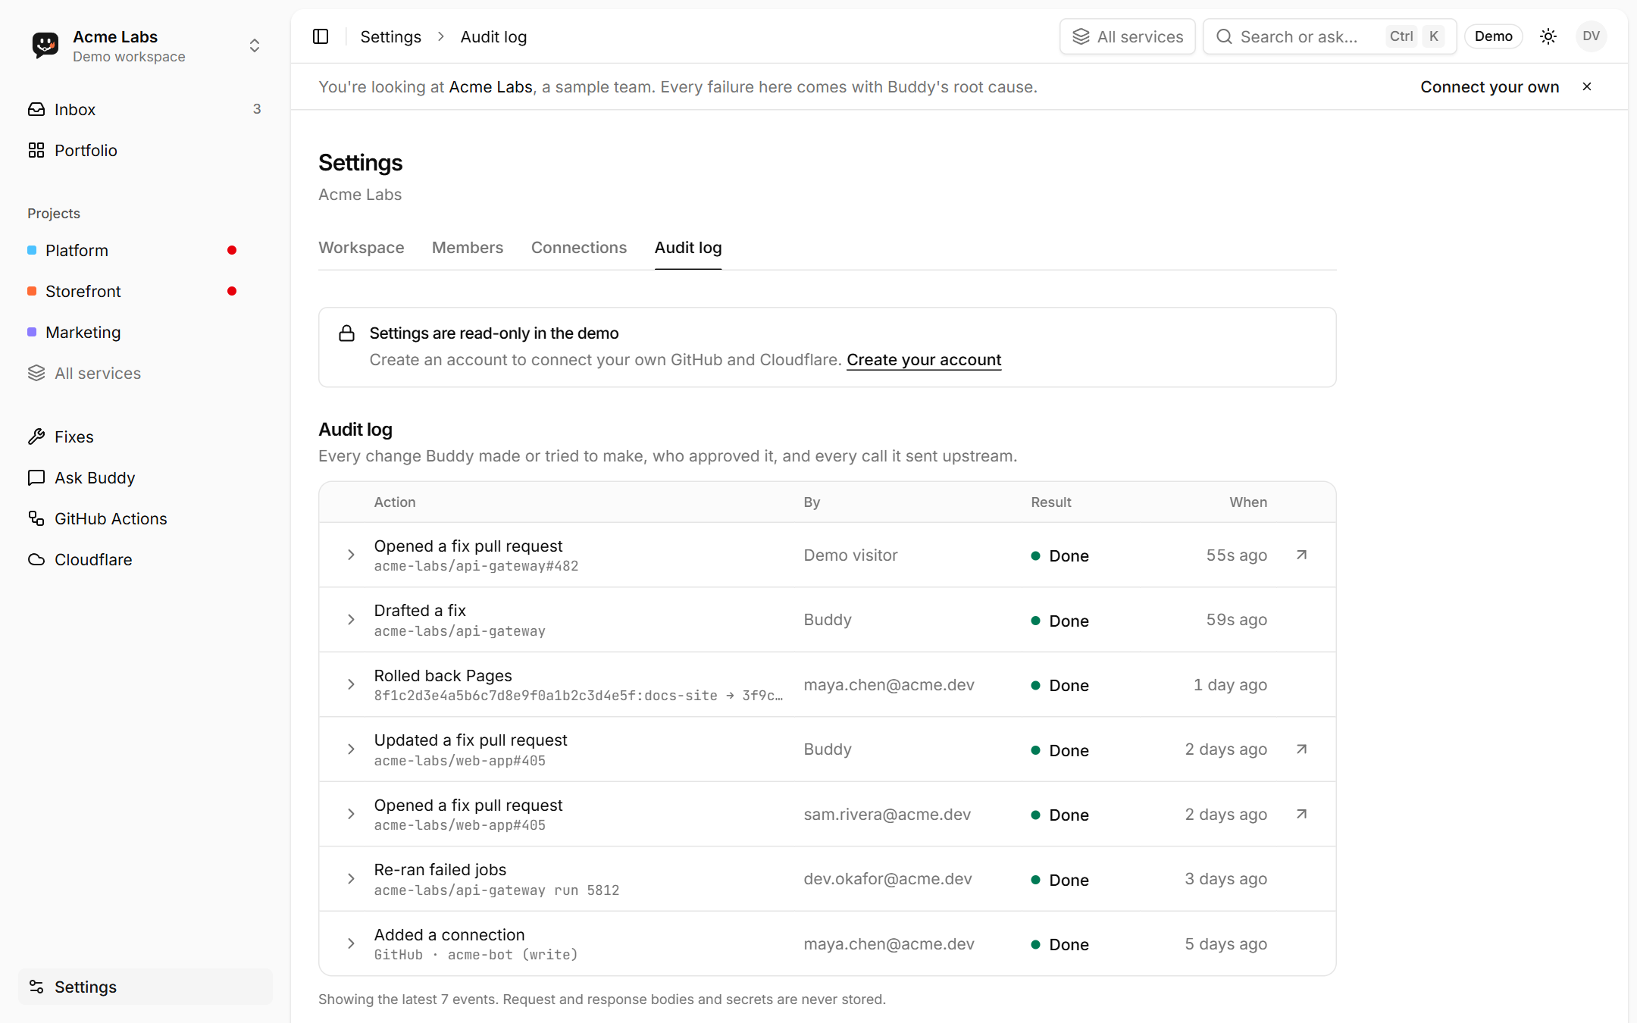Image resolution: width=1637 pixels, height=1023 pixels.
Task: Click dev.okafor@acme.dev cell
Action: coord(887,879)
